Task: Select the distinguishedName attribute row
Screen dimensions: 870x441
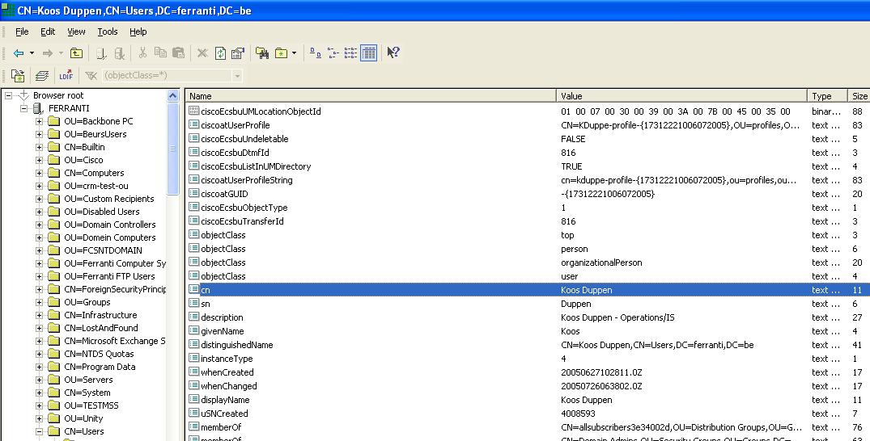Action: pos(528,345)
